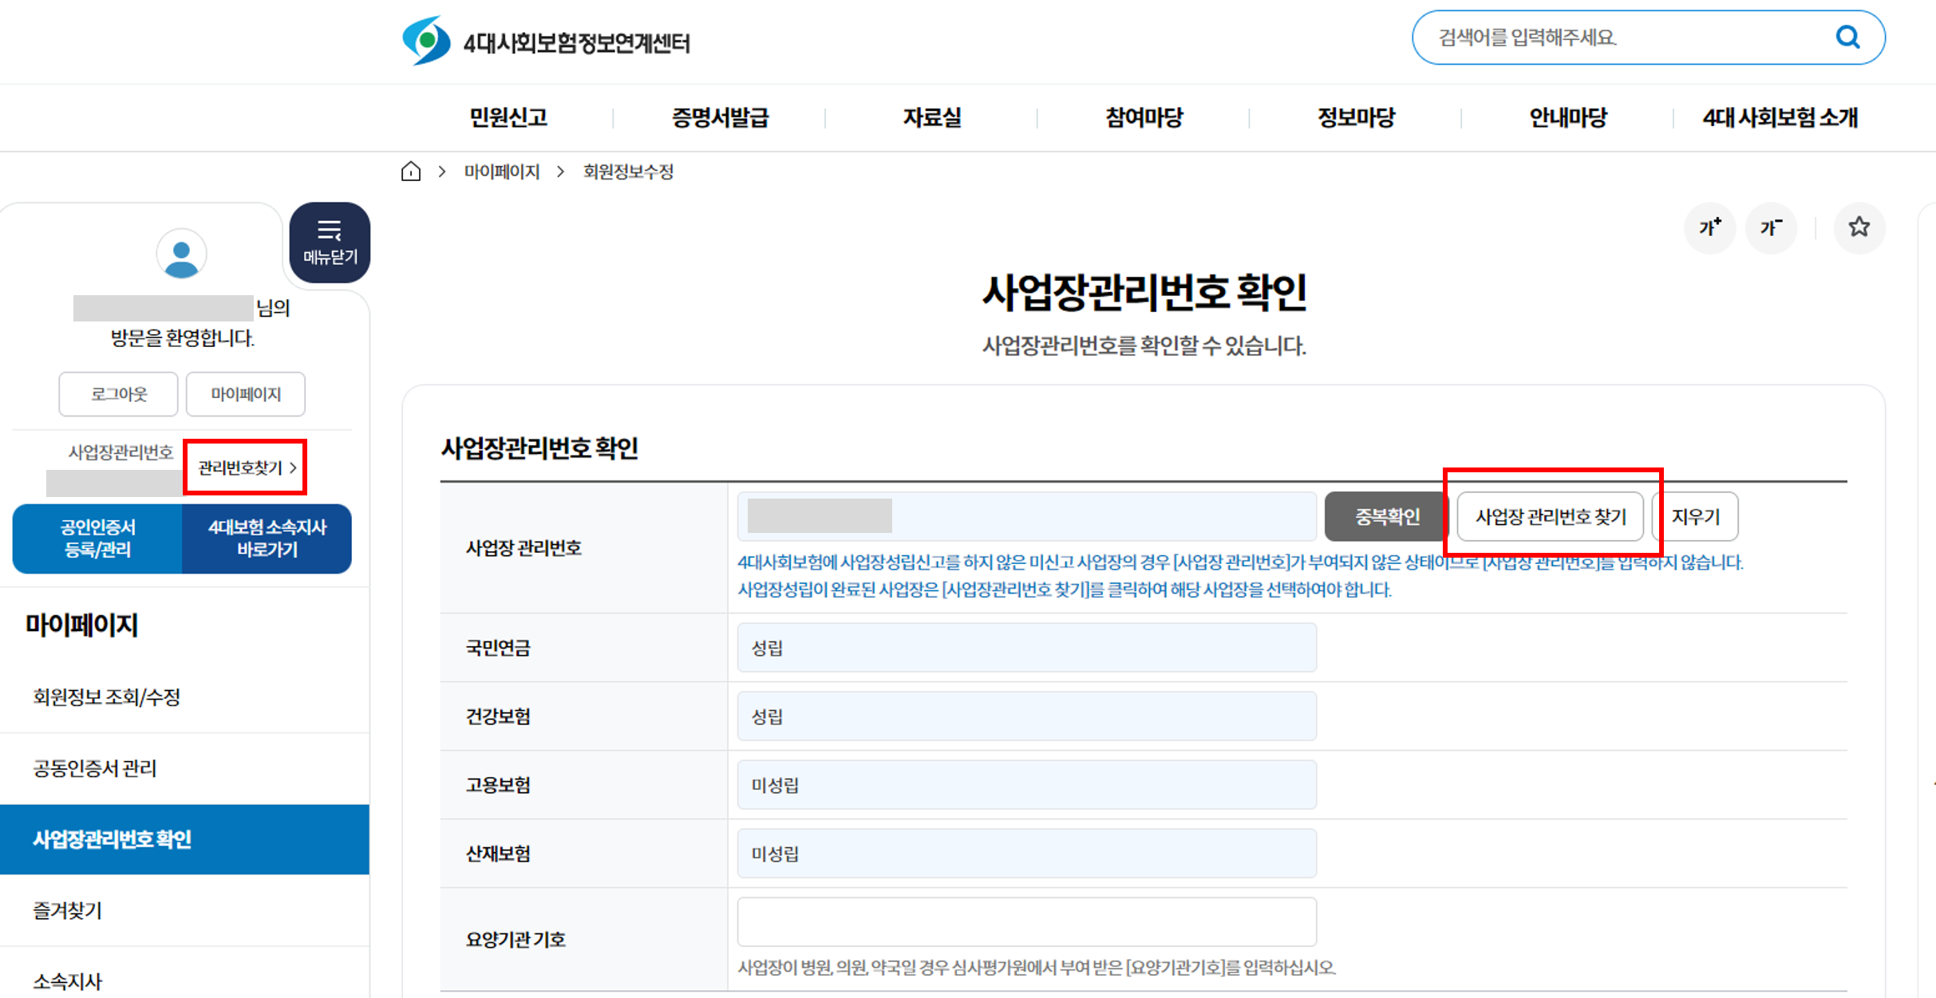This screenshot has height=998, width=1936.
Task: Click the home breadcrumb icon
Action: [x=411, y=172]
